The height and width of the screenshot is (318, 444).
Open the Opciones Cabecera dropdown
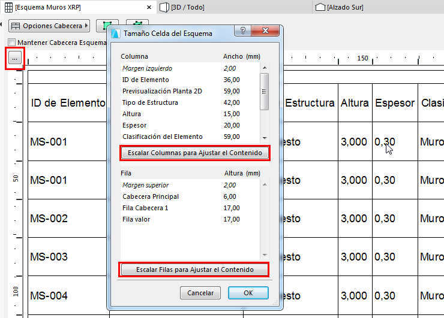[x=49, y=26]
